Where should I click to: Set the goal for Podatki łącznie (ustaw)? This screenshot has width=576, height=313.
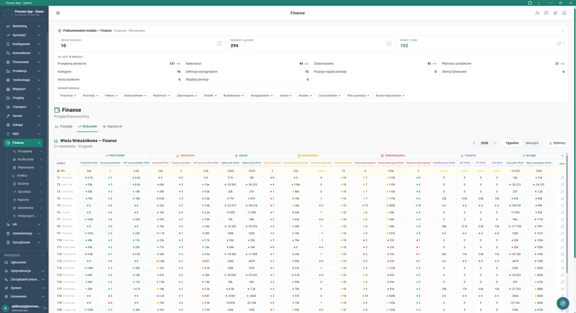[444, 171]
